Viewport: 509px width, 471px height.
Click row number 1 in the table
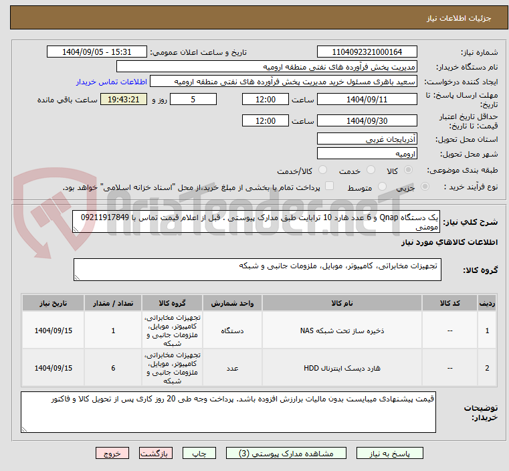point(487,331)
